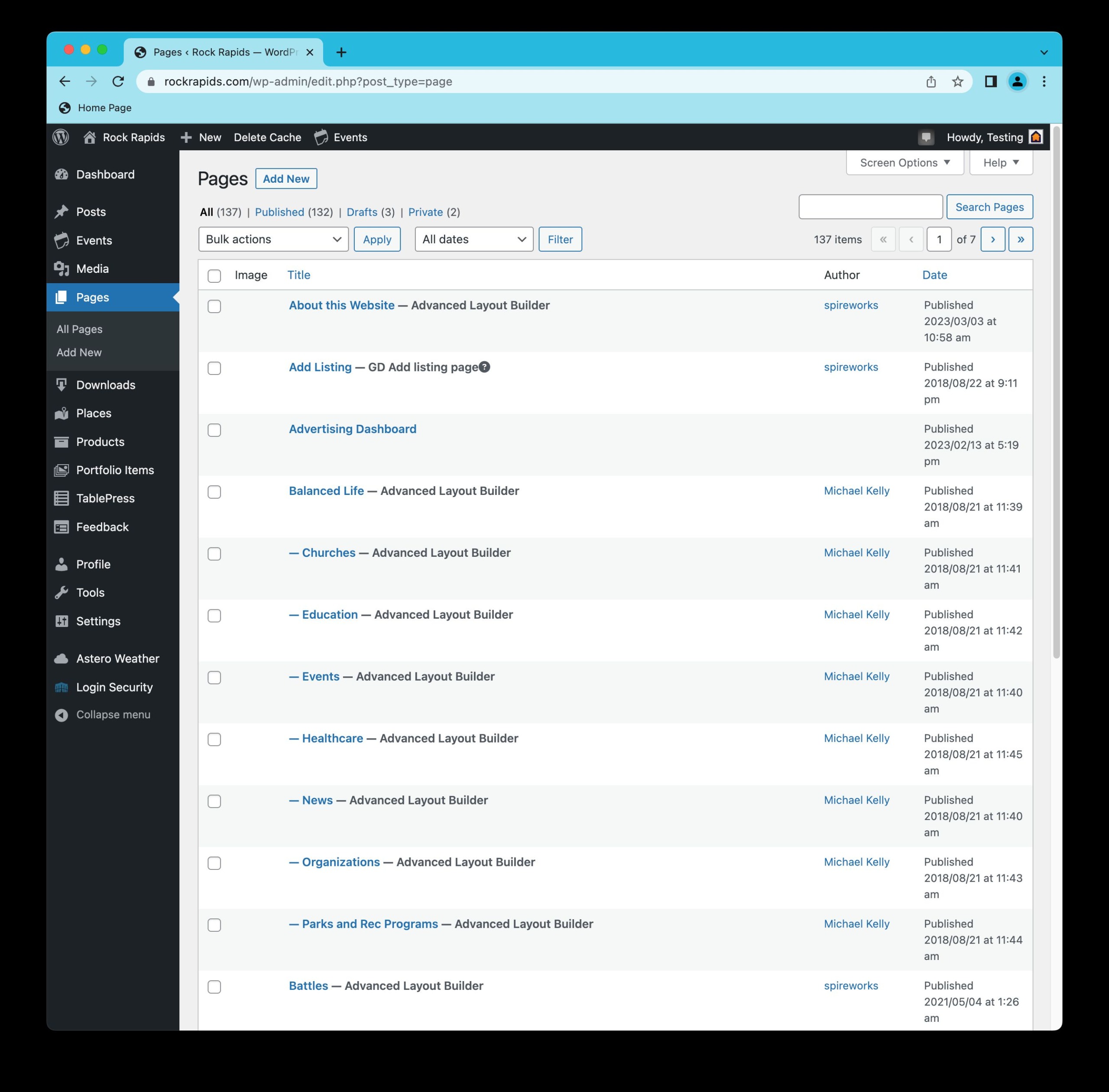Click into the search pages field

(870, 207)
